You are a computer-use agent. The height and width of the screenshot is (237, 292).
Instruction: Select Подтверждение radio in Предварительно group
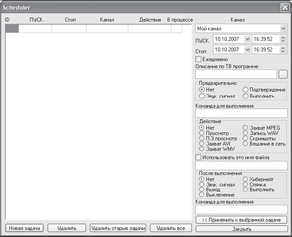click(x=245, y=89)
